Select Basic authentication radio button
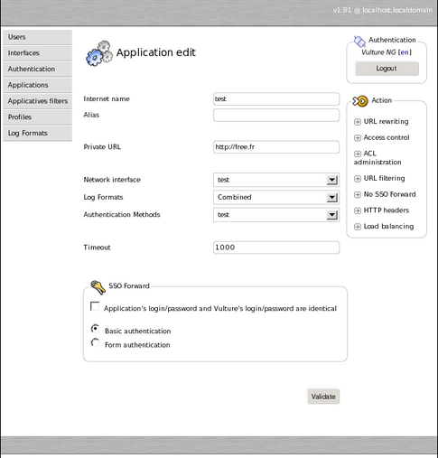 coord(95,329)
